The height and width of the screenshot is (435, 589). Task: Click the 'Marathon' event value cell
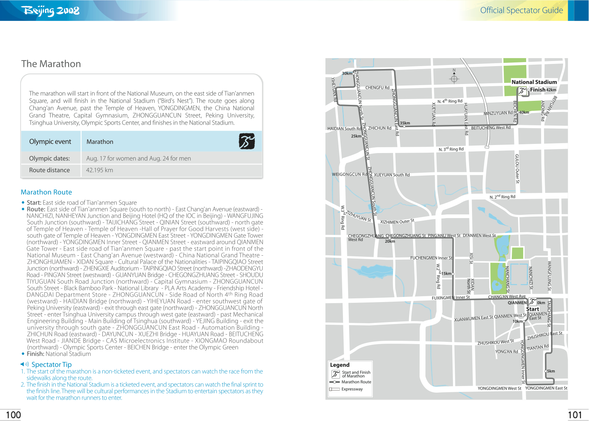click(x=100, y=142)
